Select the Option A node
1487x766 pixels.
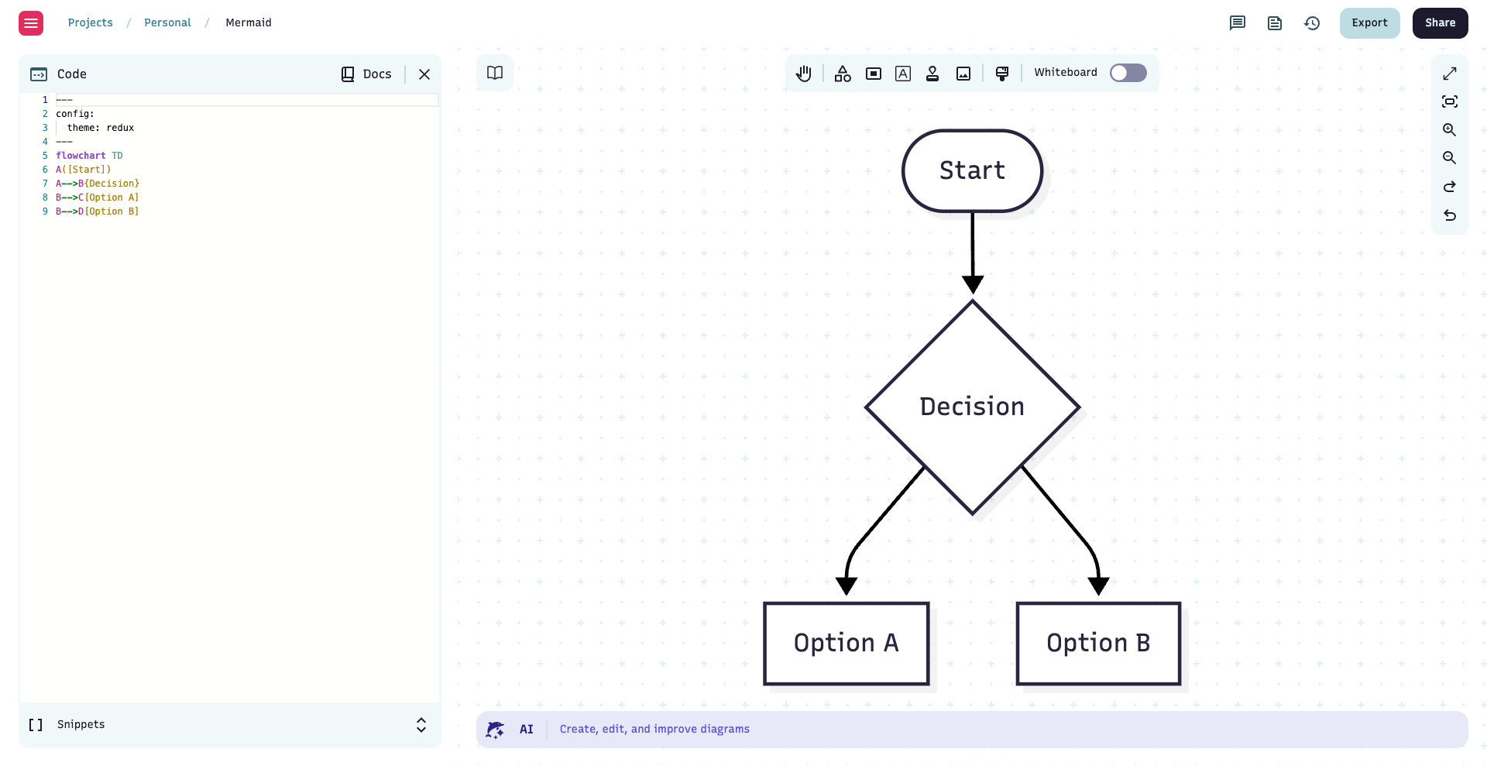click(x=847, y=644)
